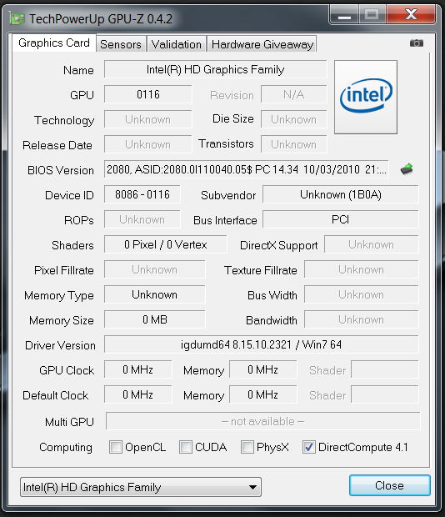
Task: Click the Texture Fillrate Unknown field
Action: (x=362, y=269)
